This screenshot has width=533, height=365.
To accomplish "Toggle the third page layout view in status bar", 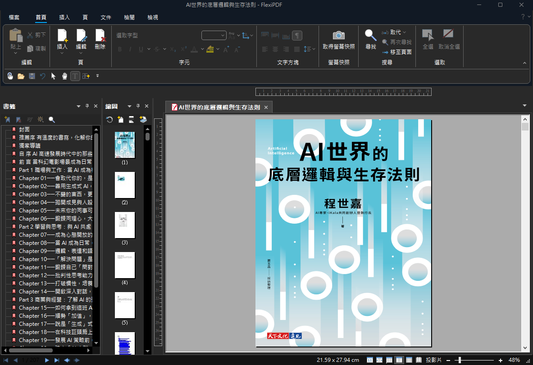I will pyautogui.click(x=389, y=360).
